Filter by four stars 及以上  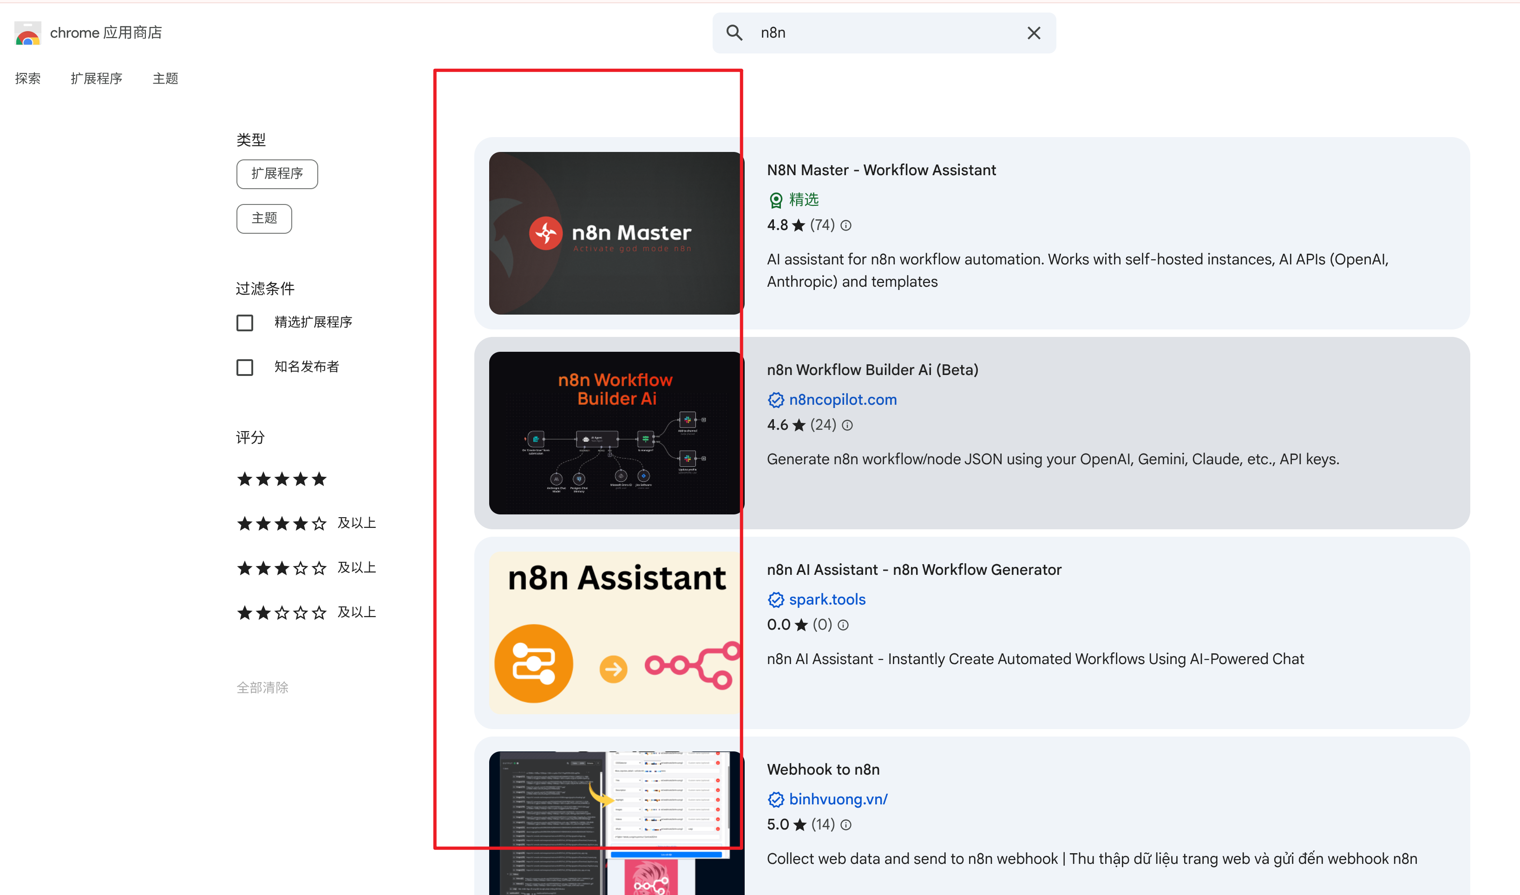coord(307,523)
